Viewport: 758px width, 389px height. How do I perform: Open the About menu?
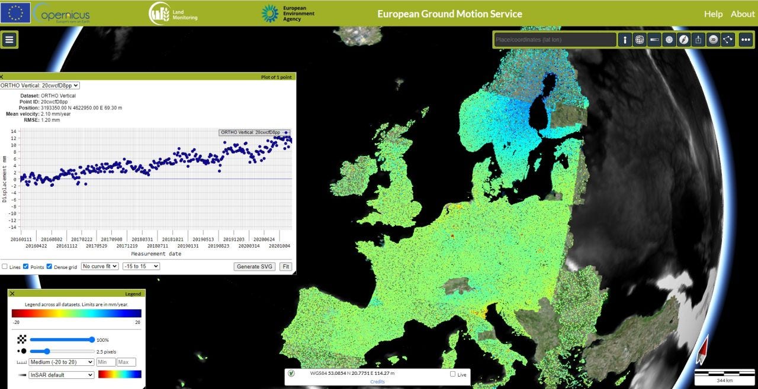[x=743, y=14]
